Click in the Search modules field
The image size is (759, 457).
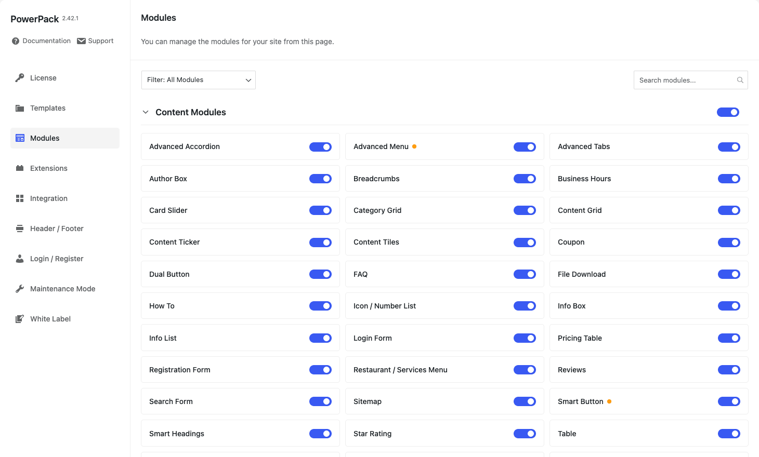coord(691,80)
